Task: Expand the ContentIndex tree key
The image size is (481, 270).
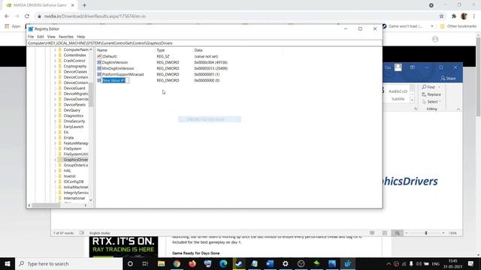Action: coord(55,55)
